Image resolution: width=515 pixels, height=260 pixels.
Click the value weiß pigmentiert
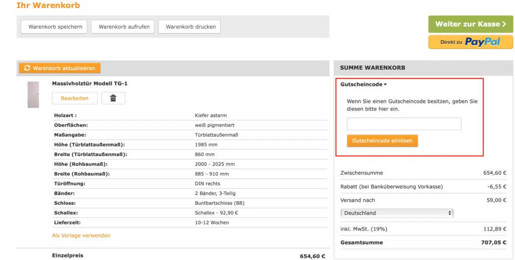tap(214, 125)
